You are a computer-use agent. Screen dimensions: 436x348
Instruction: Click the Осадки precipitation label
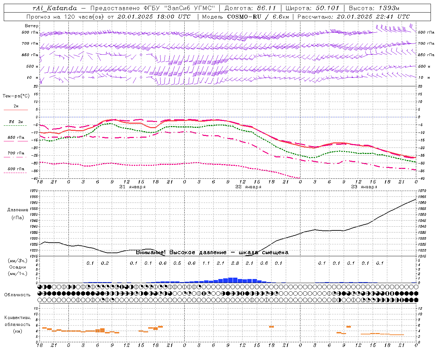point(18,267)
